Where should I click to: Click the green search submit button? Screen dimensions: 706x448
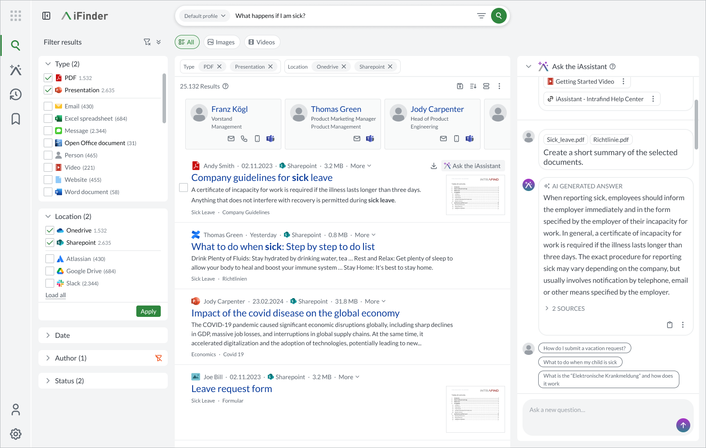pos(499,16)
